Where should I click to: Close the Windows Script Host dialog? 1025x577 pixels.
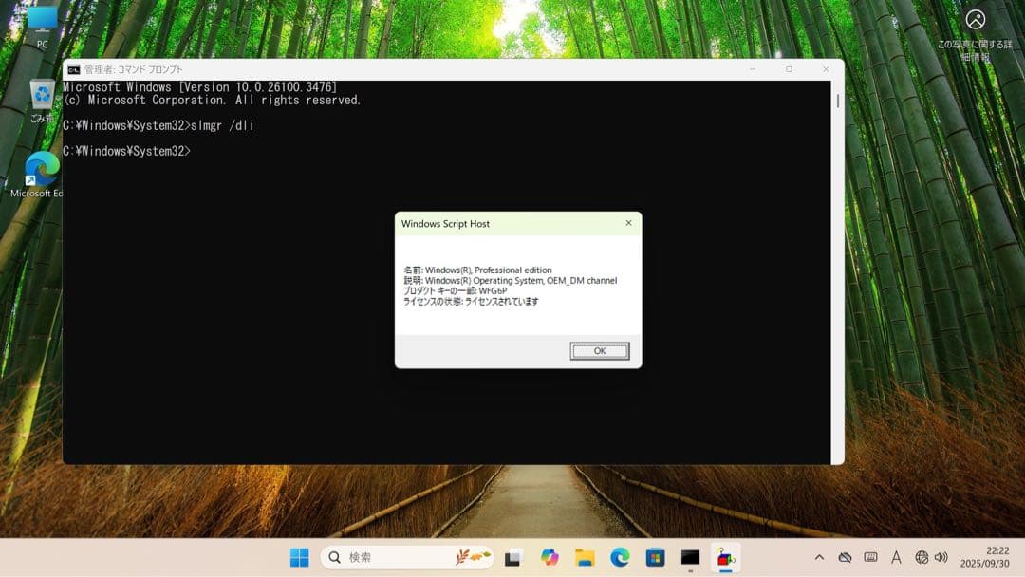click(x=627, y=223)
